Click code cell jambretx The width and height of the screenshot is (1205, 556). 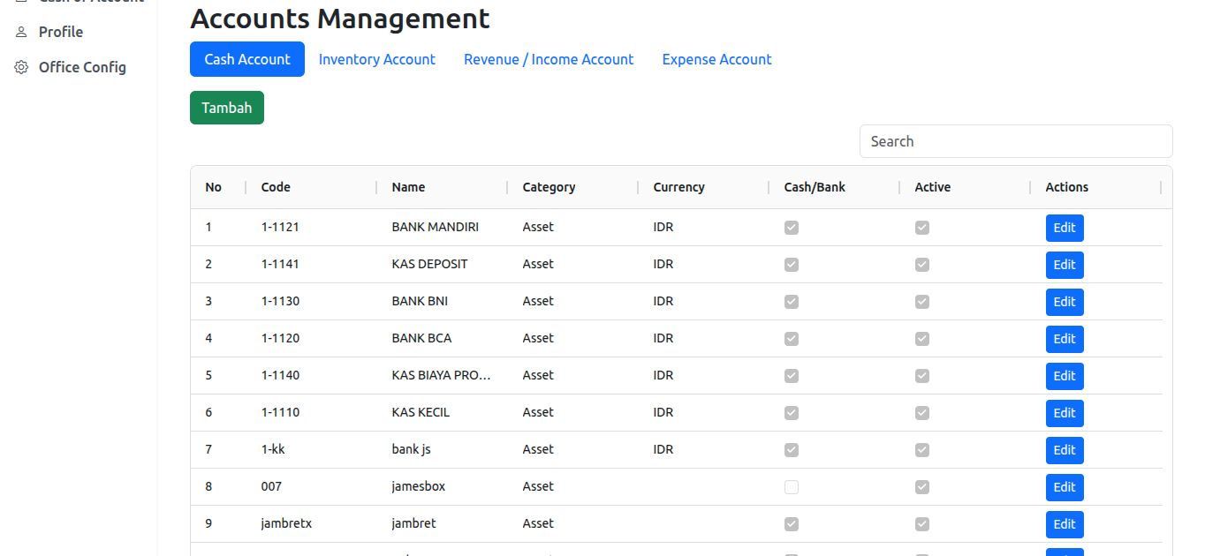(286, 523)
